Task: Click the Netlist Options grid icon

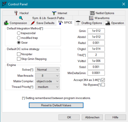Action: pyautogui.click(x=92, y=13)
